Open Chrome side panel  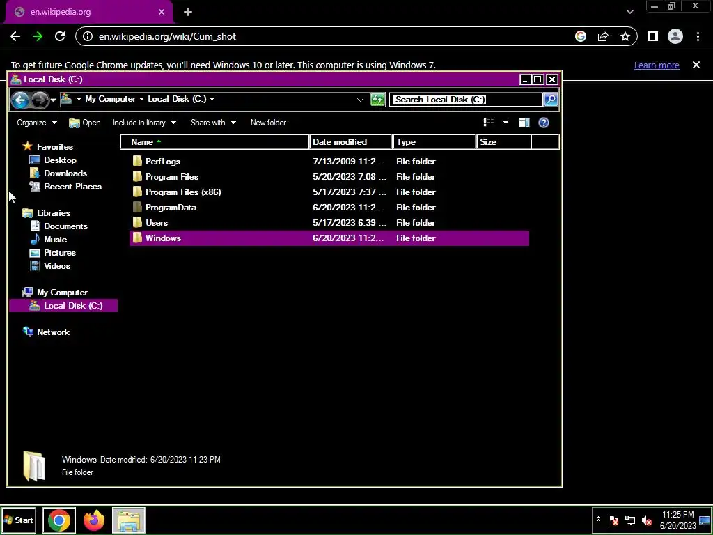pyautogui.click(x=653, y=36)
